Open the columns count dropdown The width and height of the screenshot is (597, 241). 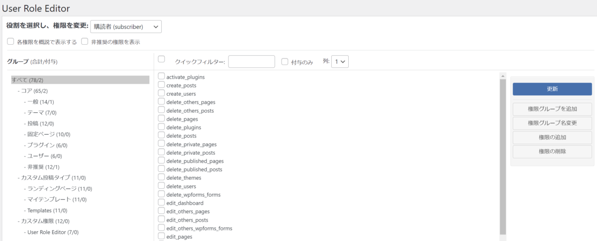[x=341, y=62]
